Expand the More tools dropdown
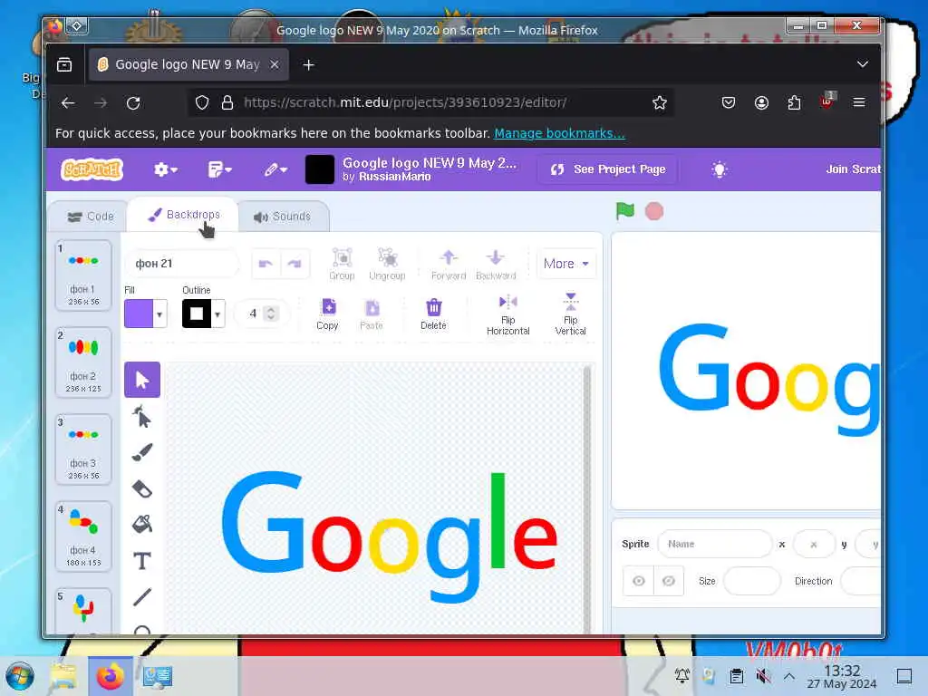Image resolution: width=928 pixels, height=696 pixels. (565, 264)
